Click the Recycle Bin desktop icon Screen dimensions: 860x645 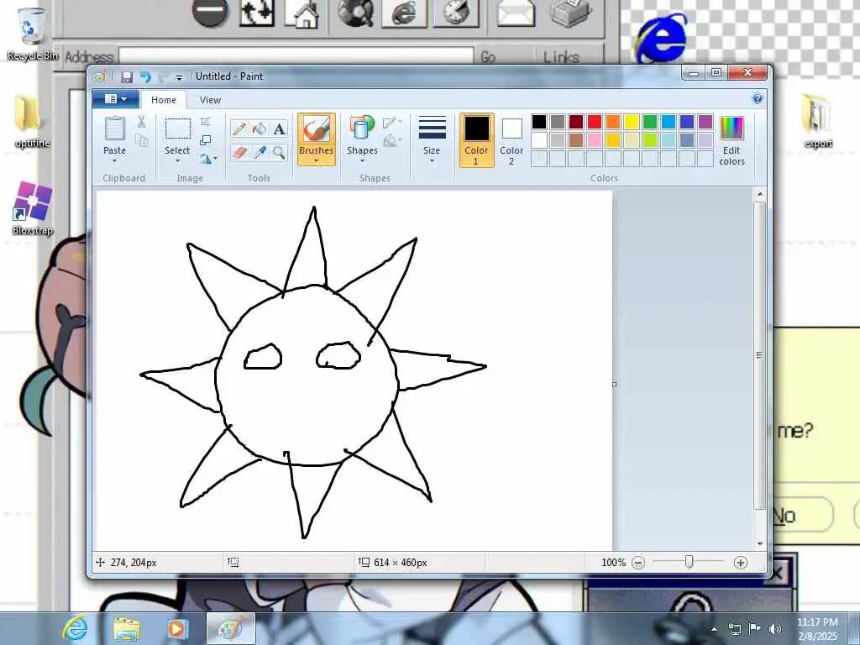(x=32, y=34)
